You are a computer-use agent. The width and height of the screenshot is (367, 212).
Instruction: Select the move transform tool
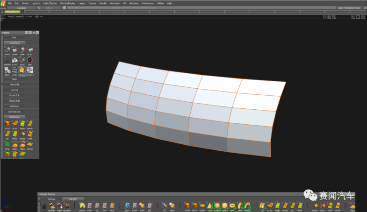(x=7, y=50)
